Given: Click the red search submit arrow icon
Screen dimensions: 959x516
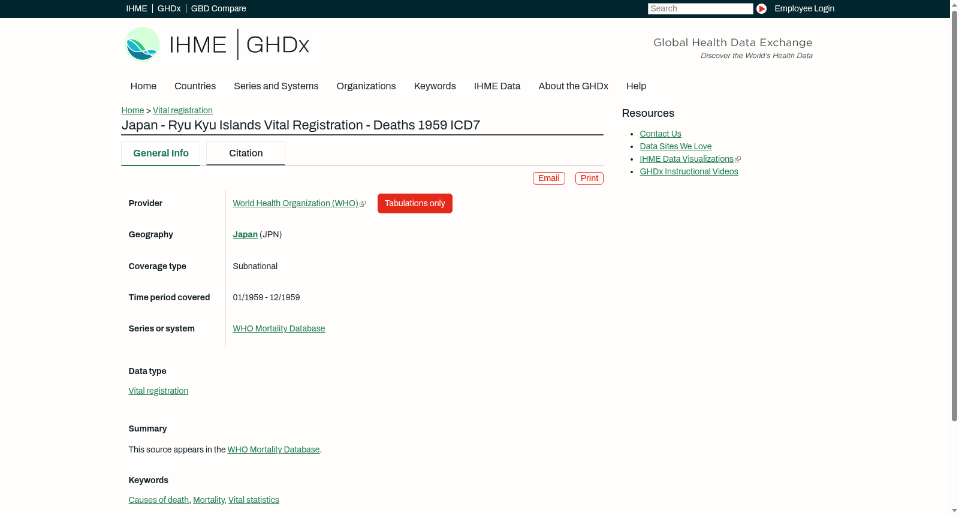Looking at the screenshot, I should pyautogui.click(x=761, y=8).
